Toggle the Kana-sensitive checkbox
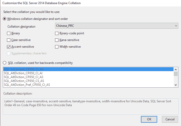This screenshot has width=181, height=126. tap(57, 40)
